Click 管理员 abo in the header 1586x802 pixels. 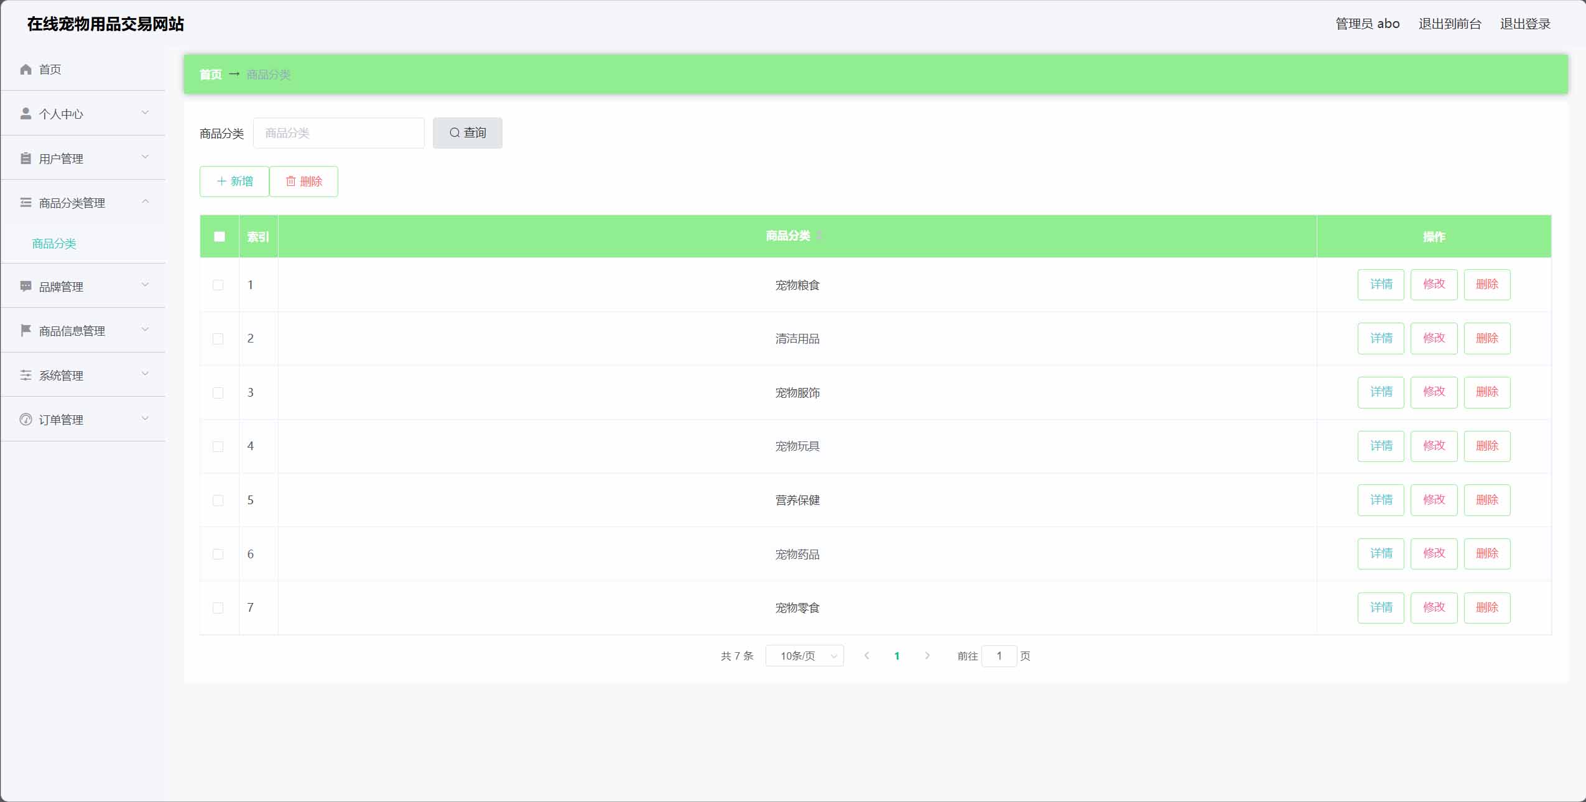1368,24
